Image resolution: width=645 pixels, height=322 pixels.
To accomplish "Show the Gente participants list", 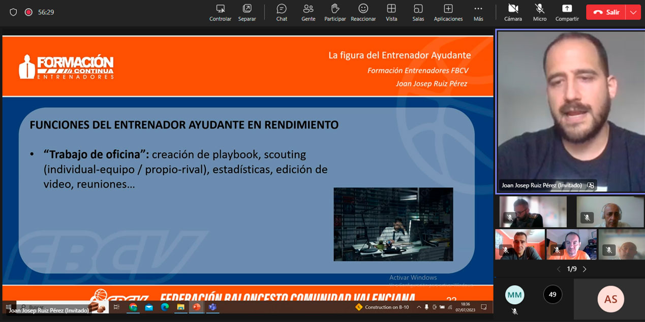I will pos(309,12).
